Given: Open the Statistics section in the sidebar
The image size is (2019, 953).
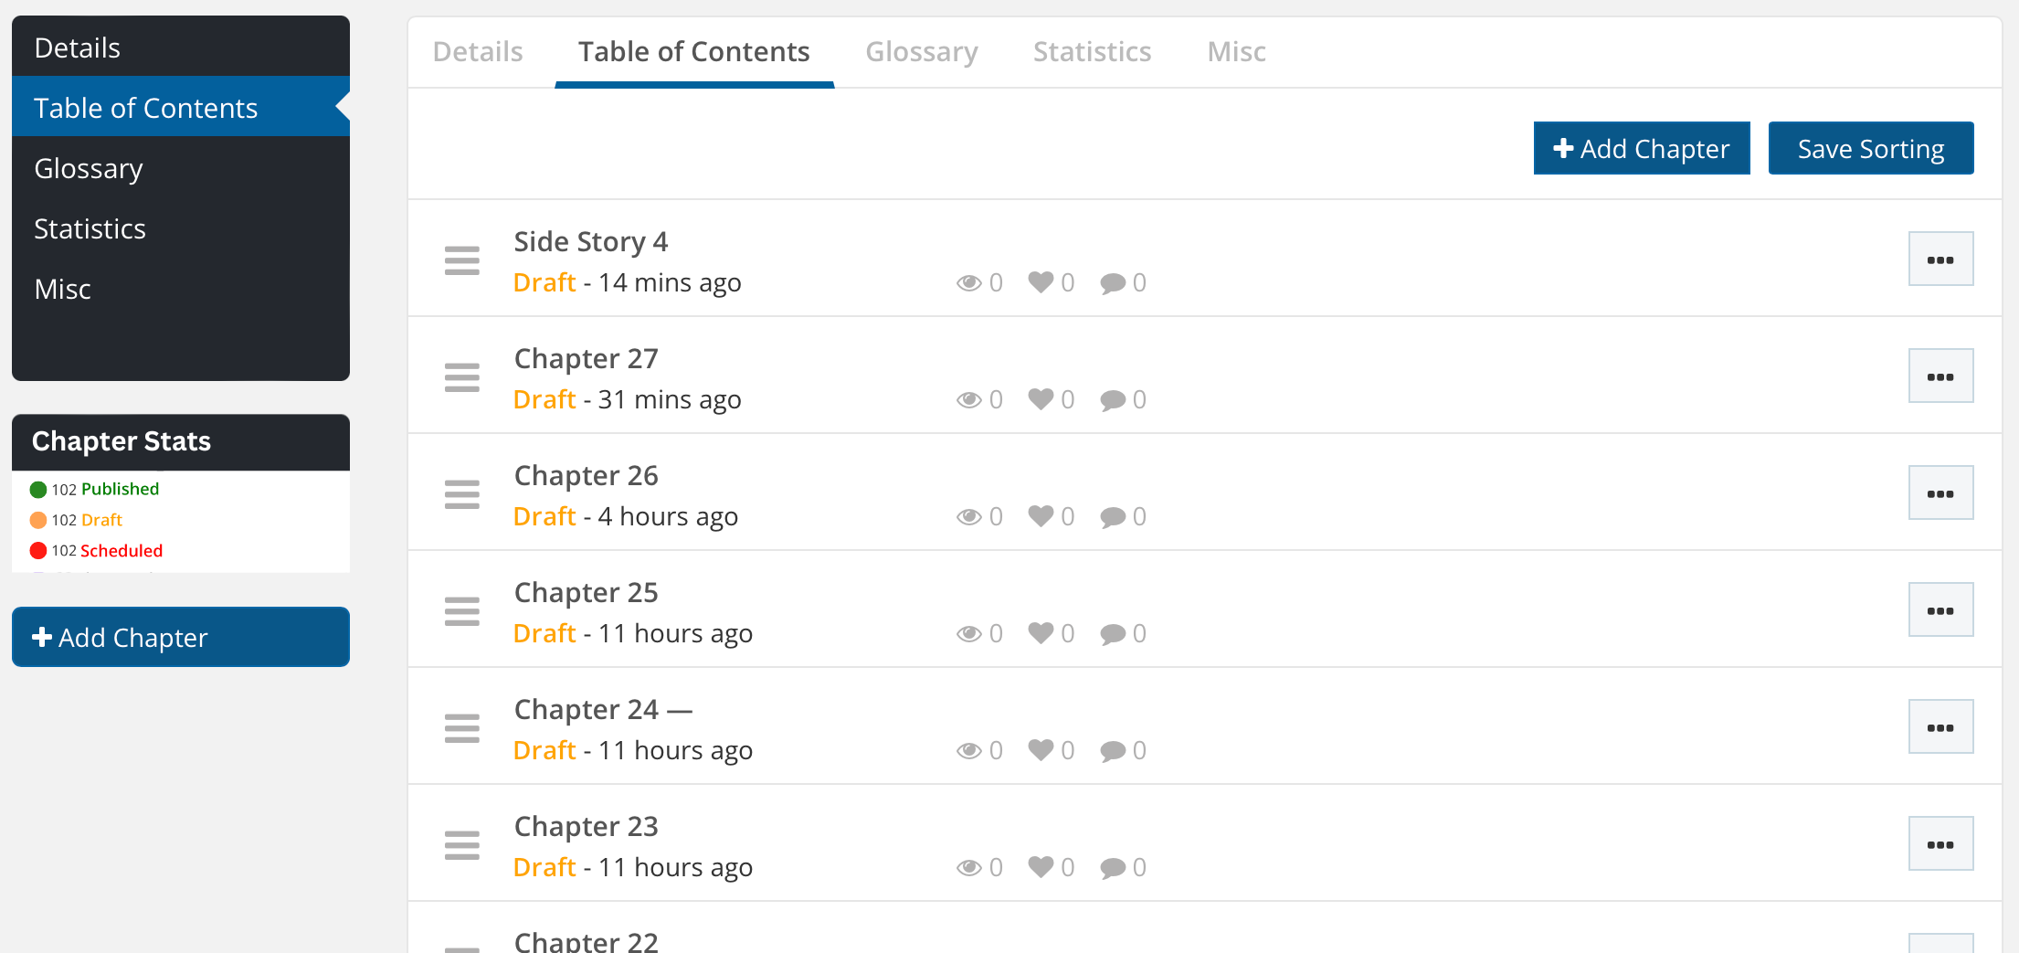Looking at the screenshot, I should click(90, 228).
